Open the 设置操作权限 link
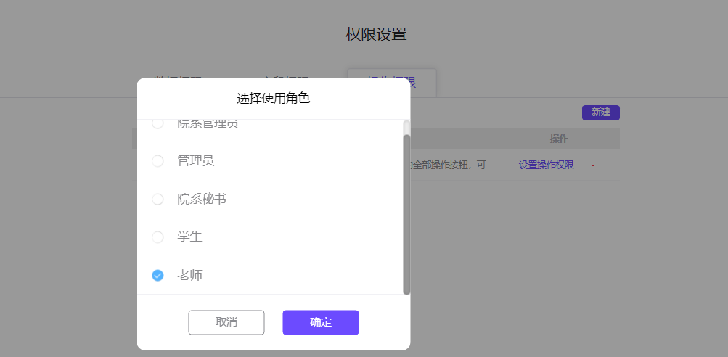Viewport: 728px width, 357px height. click(546, 165)
